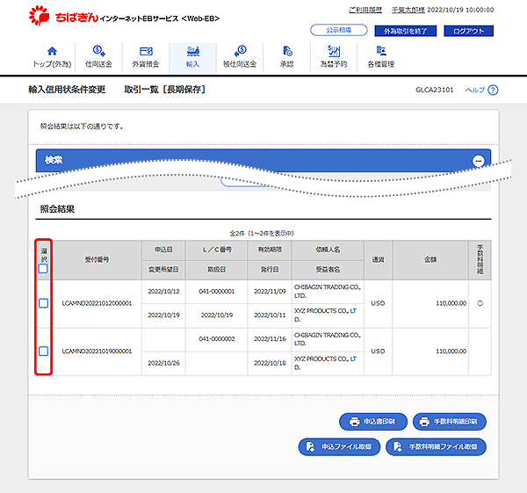527x493 pixels.
Task: Click the printer icon on 申込書印刷
Action: tap(354, 421)
